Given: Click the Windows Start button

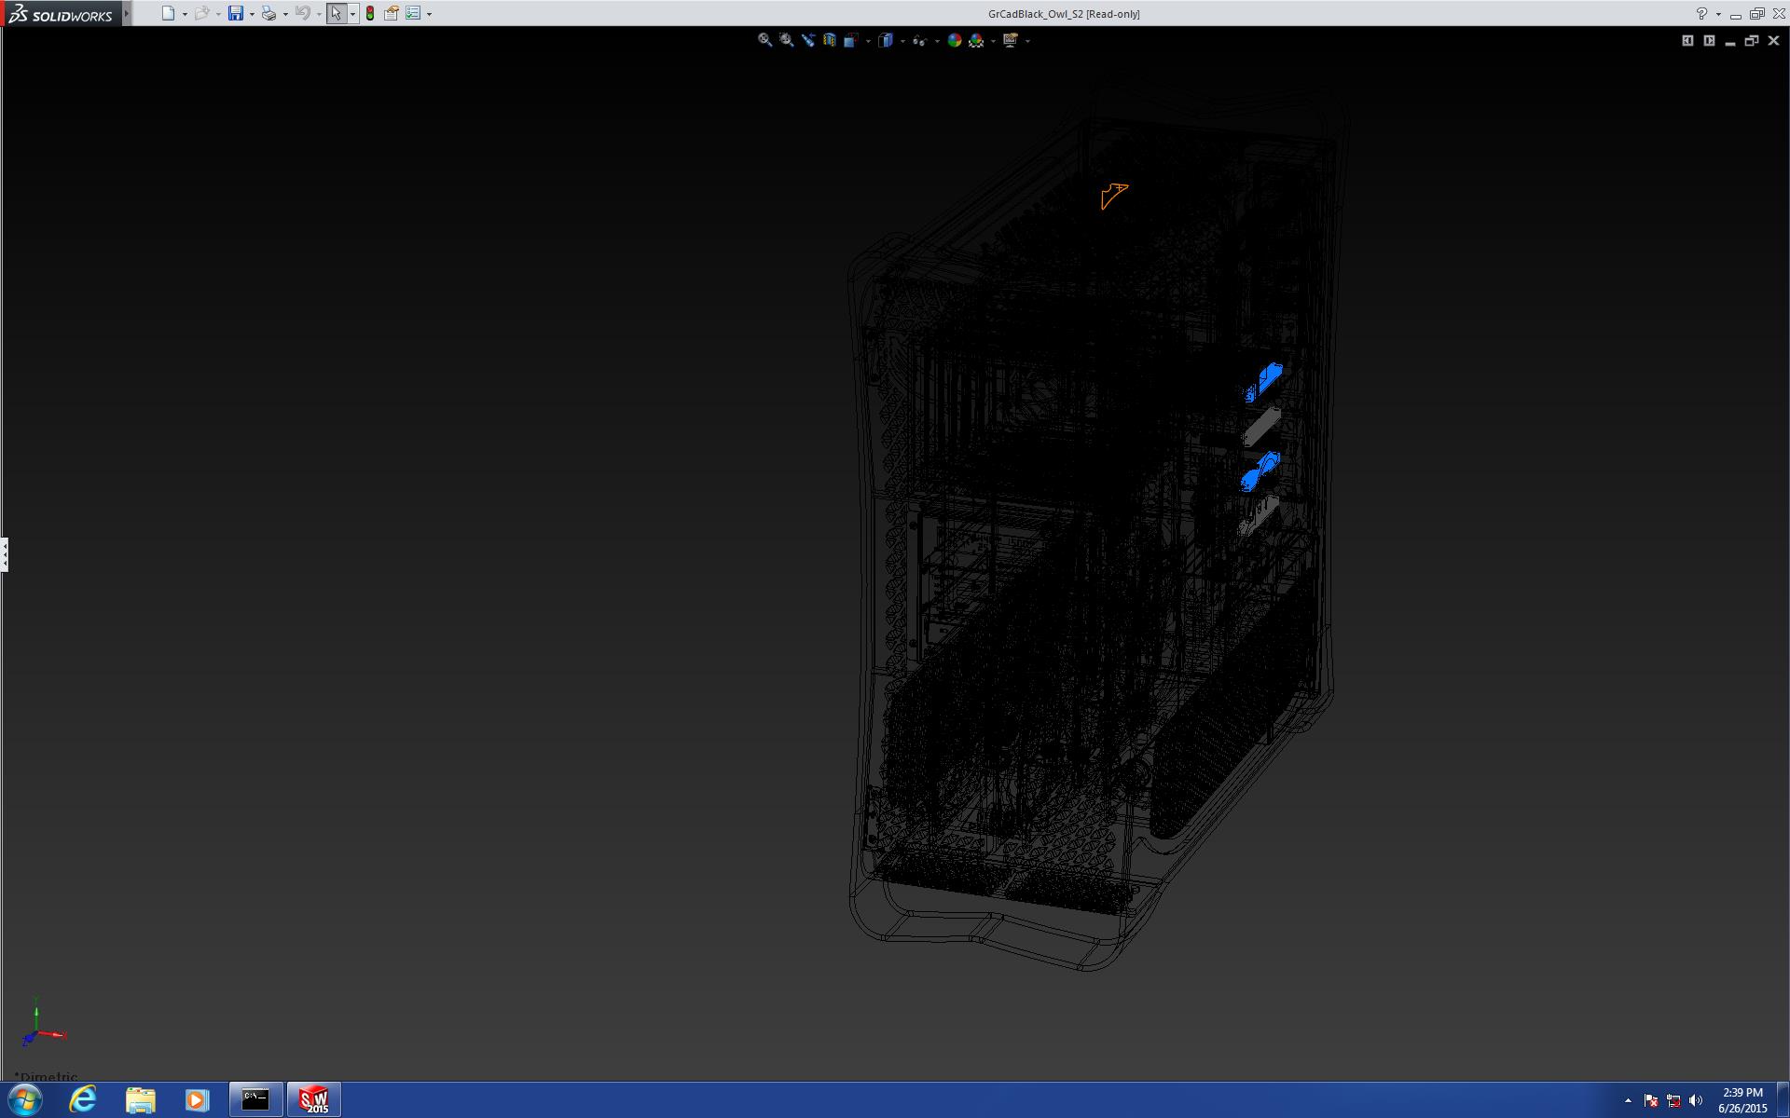Looking at the screenshot, I should 25,1099.
